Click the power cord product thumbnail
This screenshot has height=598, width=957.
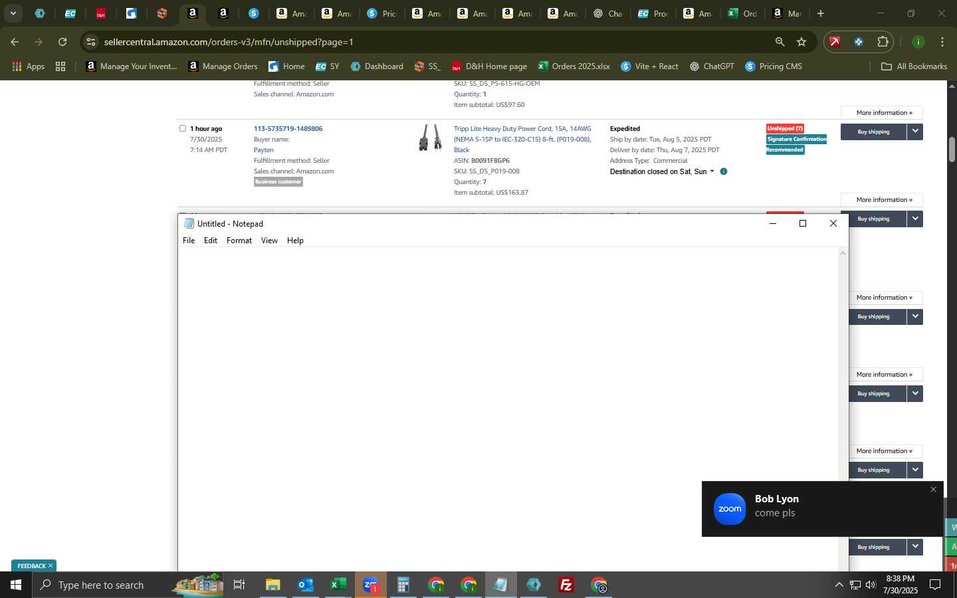[x=430, y=138]
